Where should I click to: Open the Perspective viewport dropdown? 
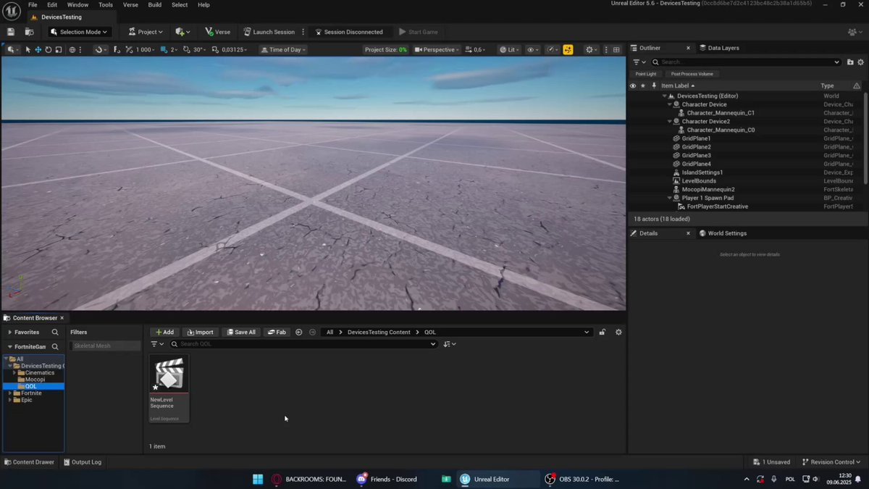tap(438, 50)
